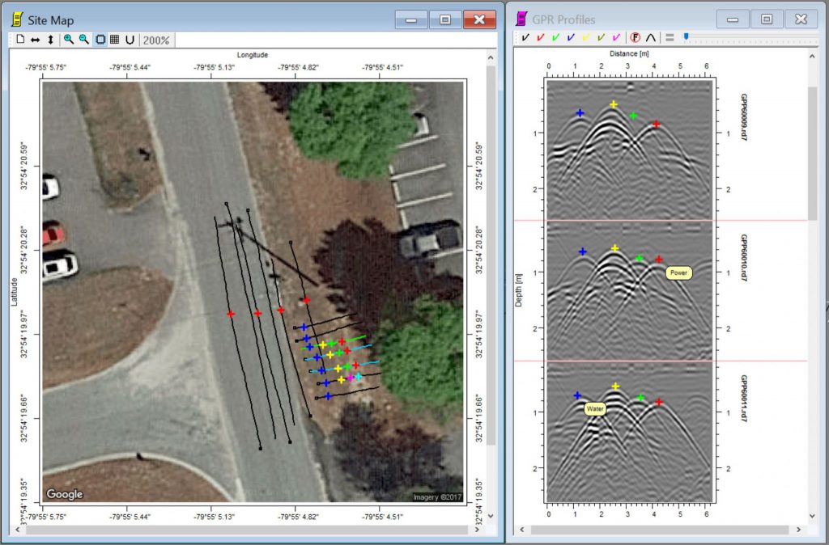Click the circled F filter icon
Image resolution: width=829 pixels, height=545 pixels.
pos(634,37)
